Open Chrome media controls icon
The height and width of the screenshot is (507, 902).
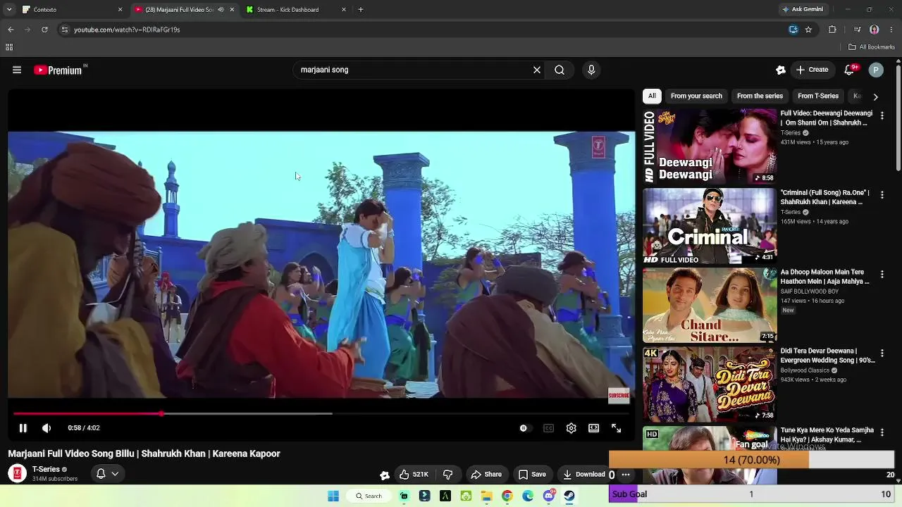(857, 30)
